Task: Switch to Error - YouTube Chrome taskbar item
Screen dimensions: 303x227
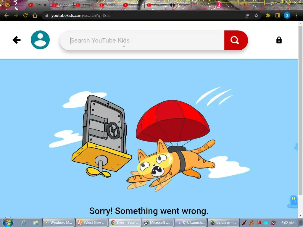Action: pos(125,223)
